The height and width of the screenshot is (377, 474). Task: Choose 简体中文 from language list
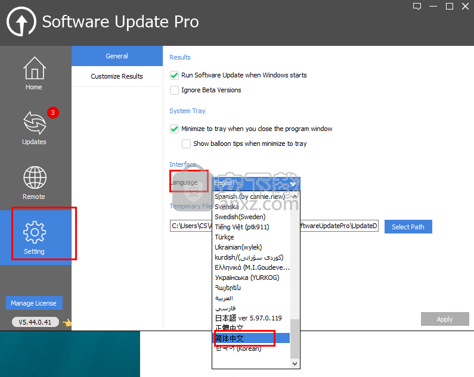coord(251,338)
